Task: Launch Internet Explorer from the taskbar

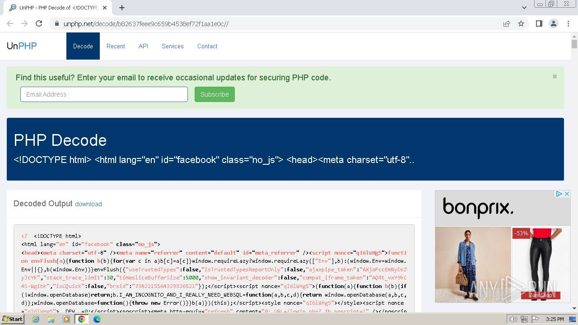Action: pyautogui.click(x=36, y=319)
